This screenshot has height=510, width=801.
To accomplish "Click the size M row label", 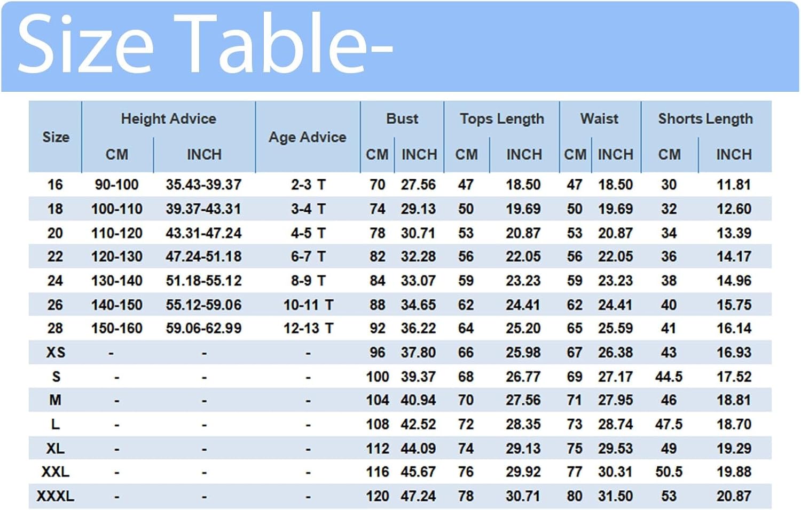I will point(55,400).
